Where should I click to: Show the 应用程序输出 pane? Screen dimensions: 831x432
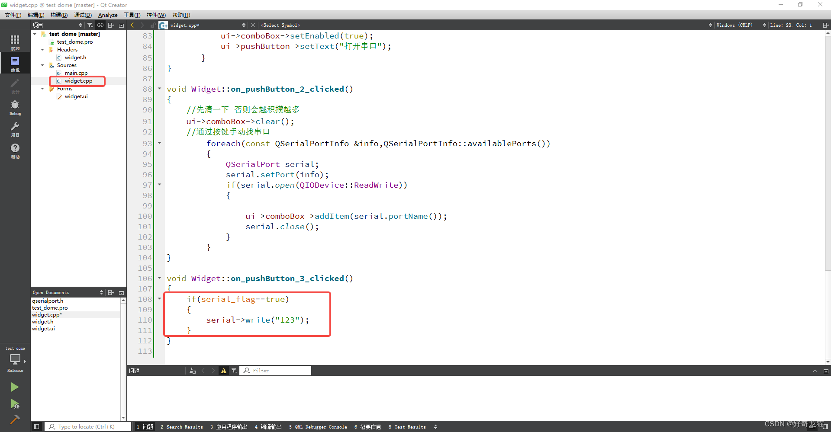coord(229,427)
